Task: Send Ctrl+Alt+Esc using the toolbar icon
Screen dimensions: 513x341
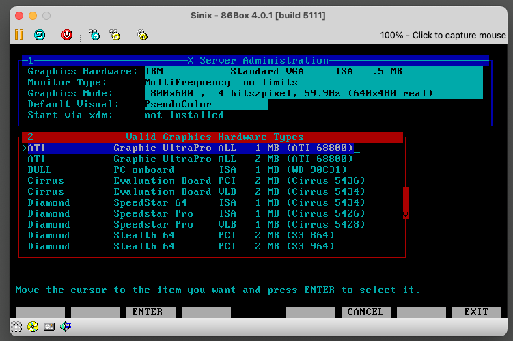Action: (x=115, y=34)
